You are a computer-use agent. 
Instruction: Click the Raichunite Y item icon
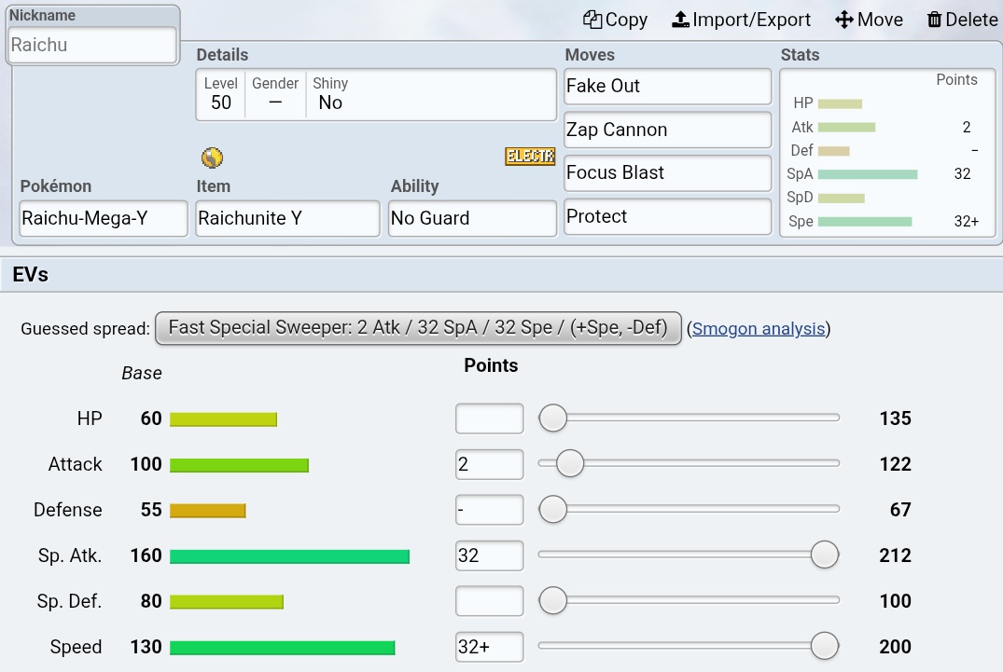(x=213, y=158)
